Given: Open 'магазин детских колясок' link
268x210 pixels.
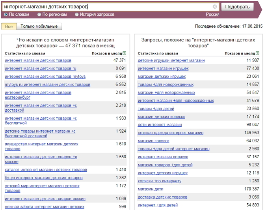Looking at the screenshot, I should point(161,117).
